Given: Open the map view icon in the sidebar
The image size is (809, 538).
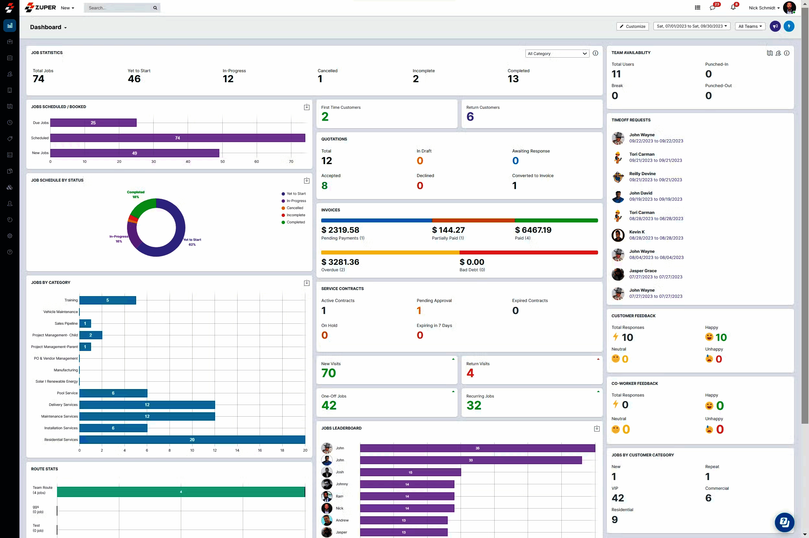Looking at the screenshot, I should tap(10, 106).
